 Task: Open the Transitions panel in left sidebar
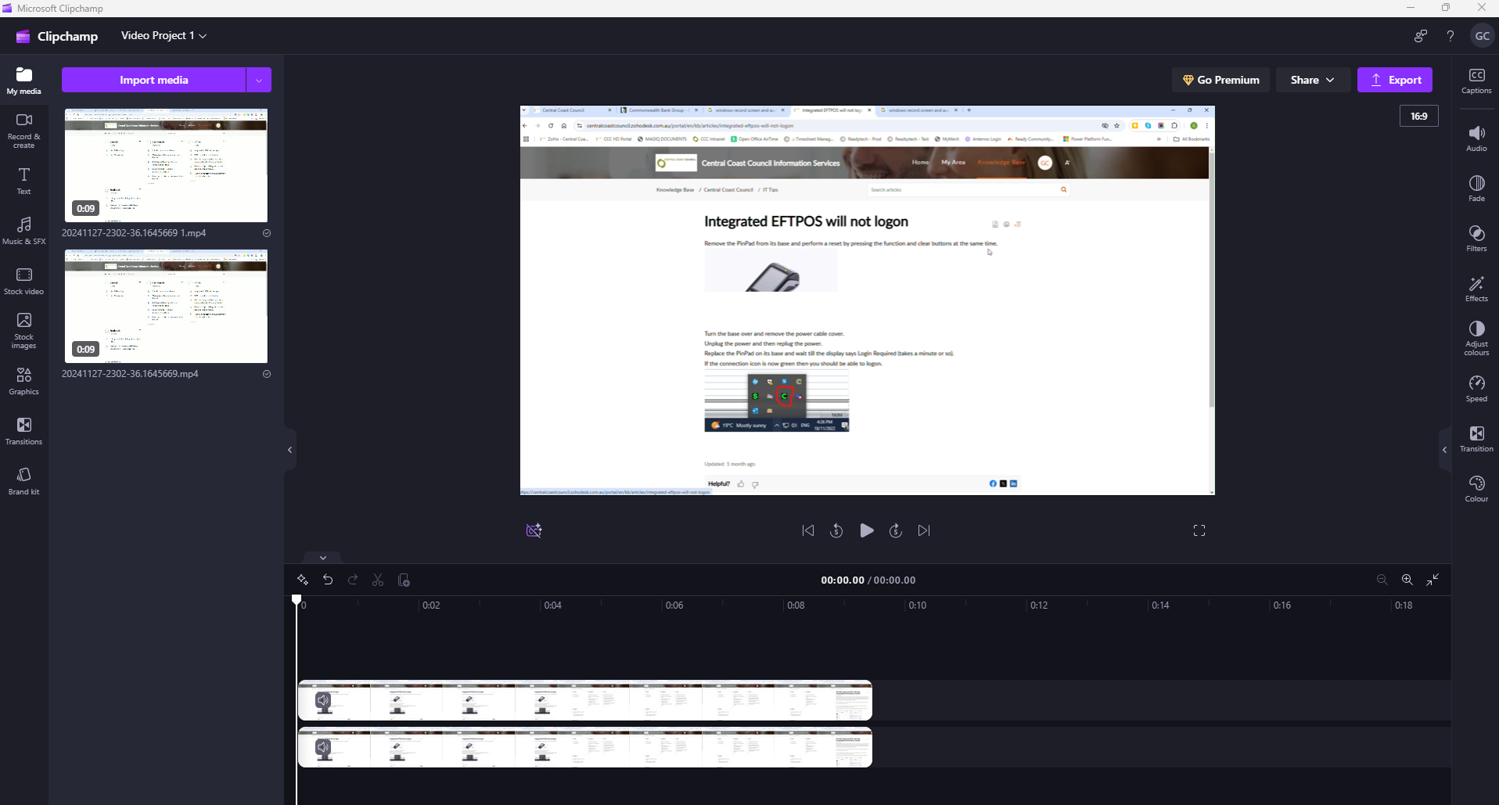(24, 431)
